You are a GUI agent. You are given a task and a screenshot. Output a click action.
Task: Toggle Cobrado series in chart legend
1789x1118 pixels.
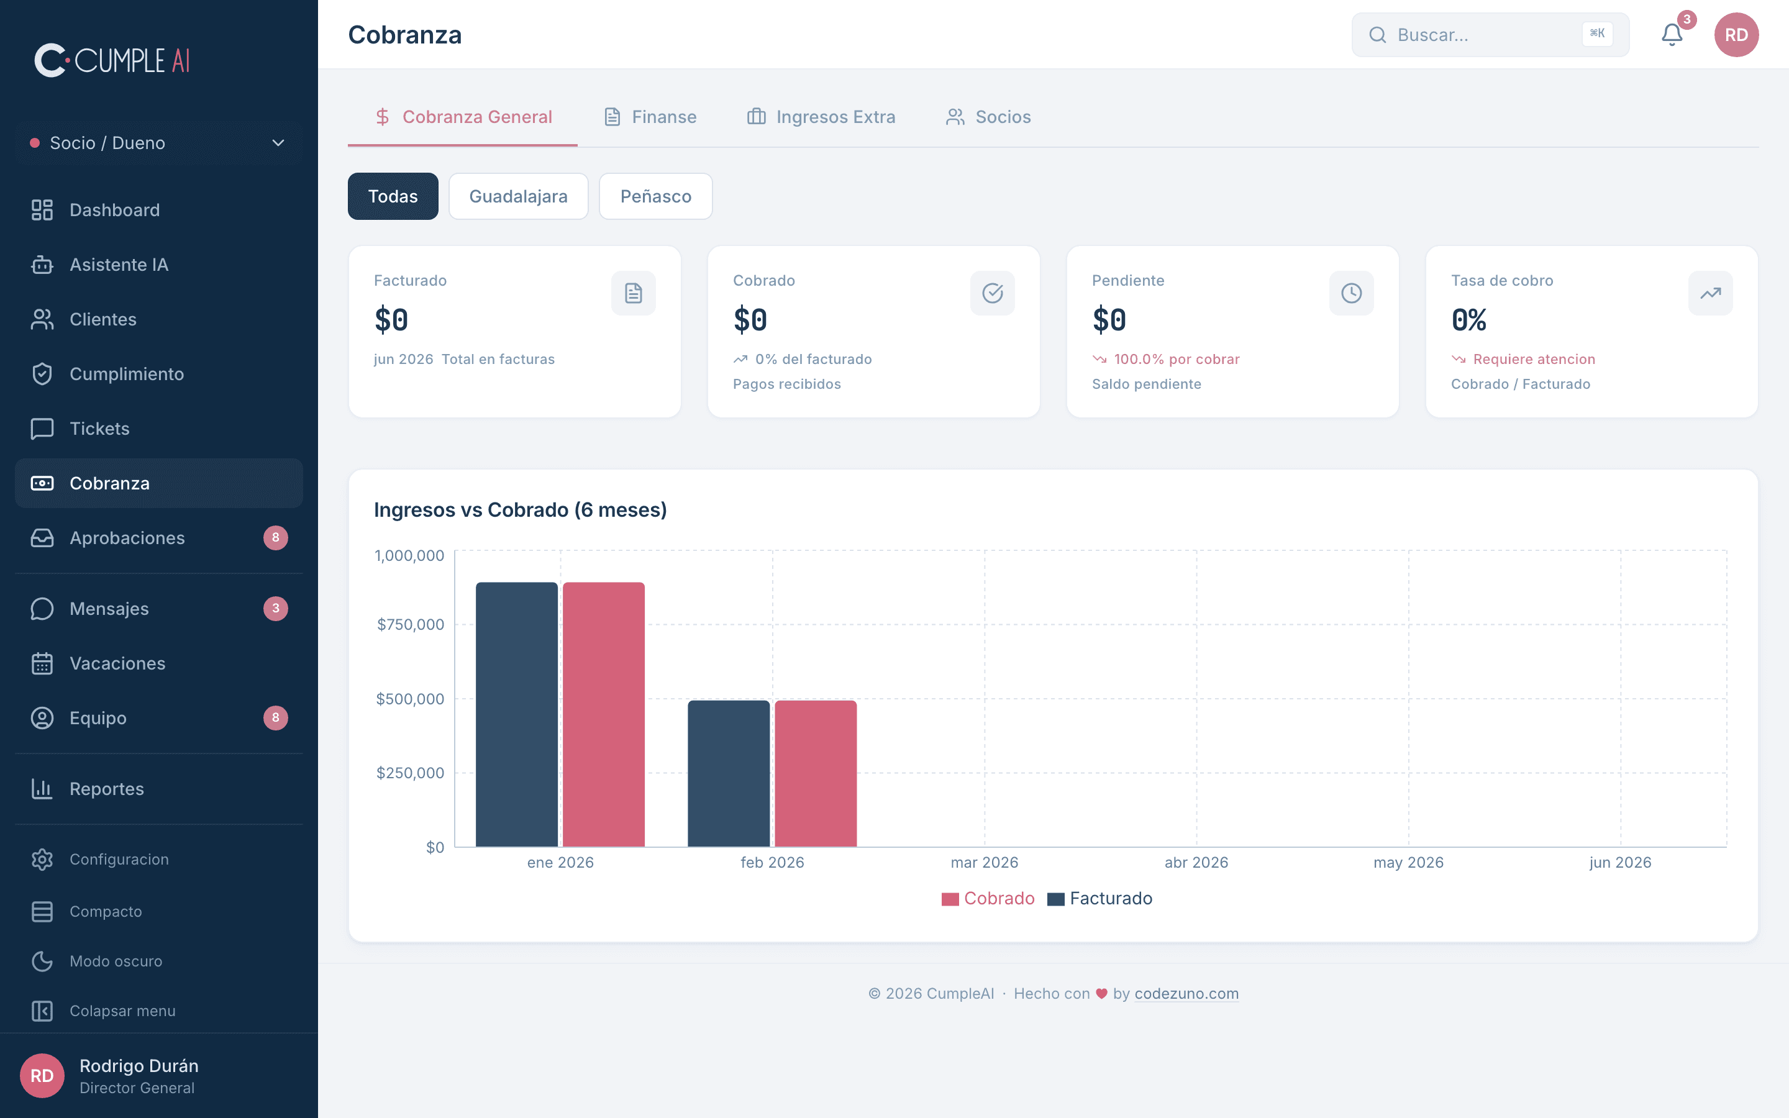(x=988, y=898)
